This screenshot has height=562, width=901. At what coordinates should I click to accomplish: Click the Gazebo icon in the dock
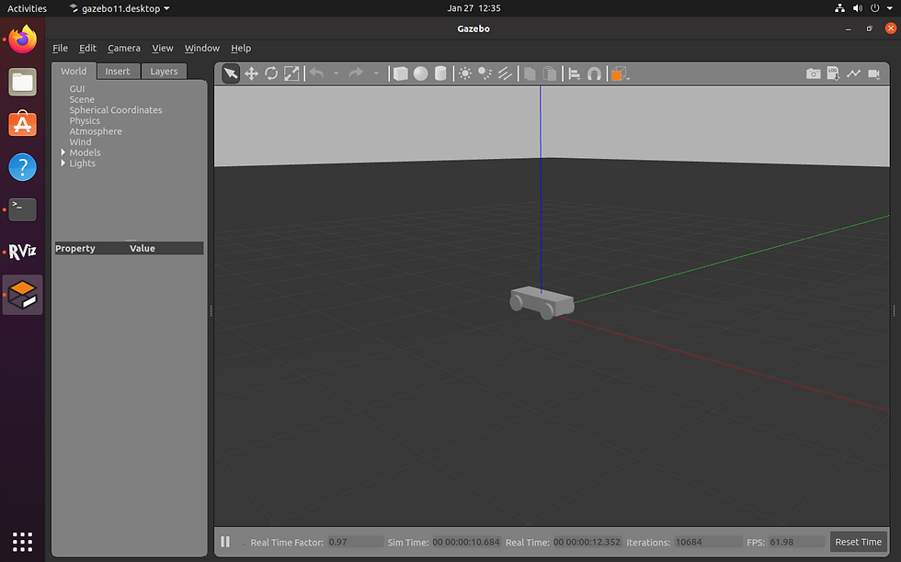pos(22,295)
